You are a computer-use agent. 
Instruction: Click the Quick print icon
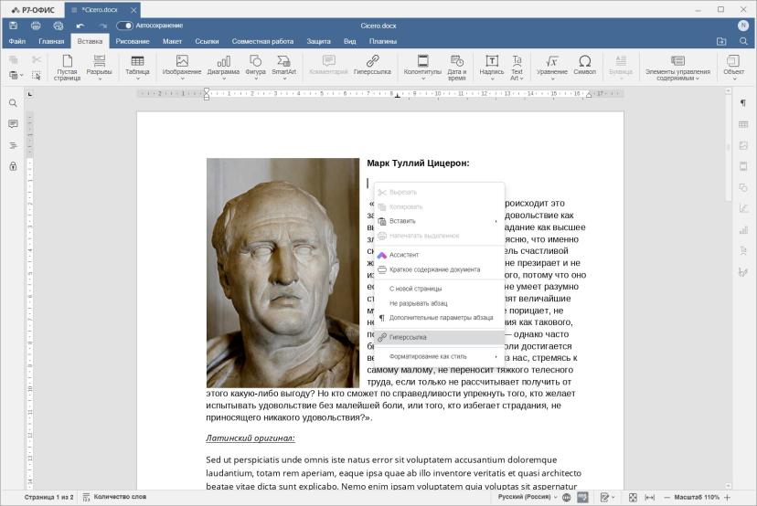pos(58,26)
